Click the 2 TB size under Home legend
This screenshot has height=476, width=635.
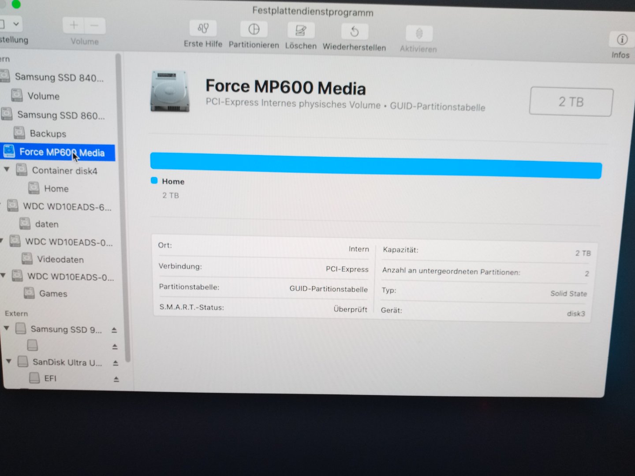click(x=171, y=195)
